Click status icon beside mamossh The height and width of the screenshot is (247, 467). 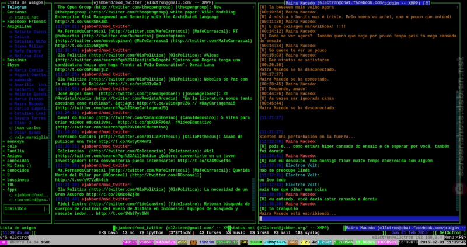(x=11, y=80)
